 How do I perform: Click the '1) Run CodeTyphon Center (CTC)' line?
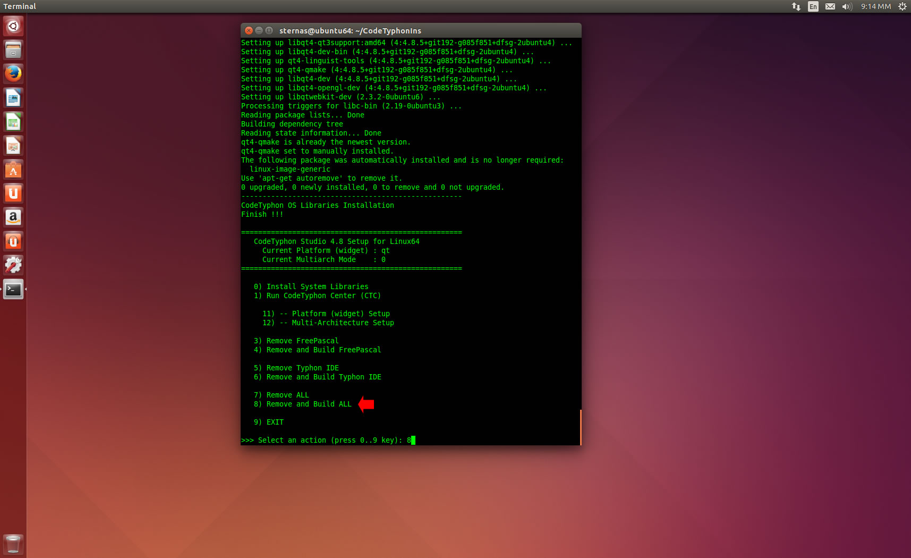[x=317, y=295]
